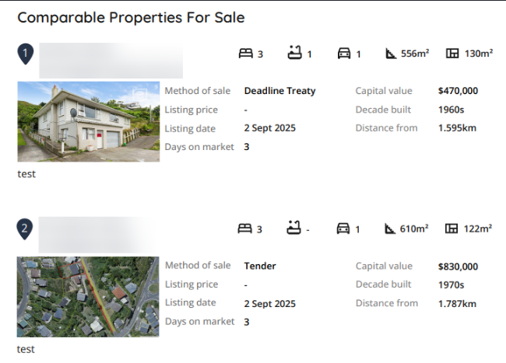
Task: Click the land area icon for property 1
Action: (x=391, y=54)
